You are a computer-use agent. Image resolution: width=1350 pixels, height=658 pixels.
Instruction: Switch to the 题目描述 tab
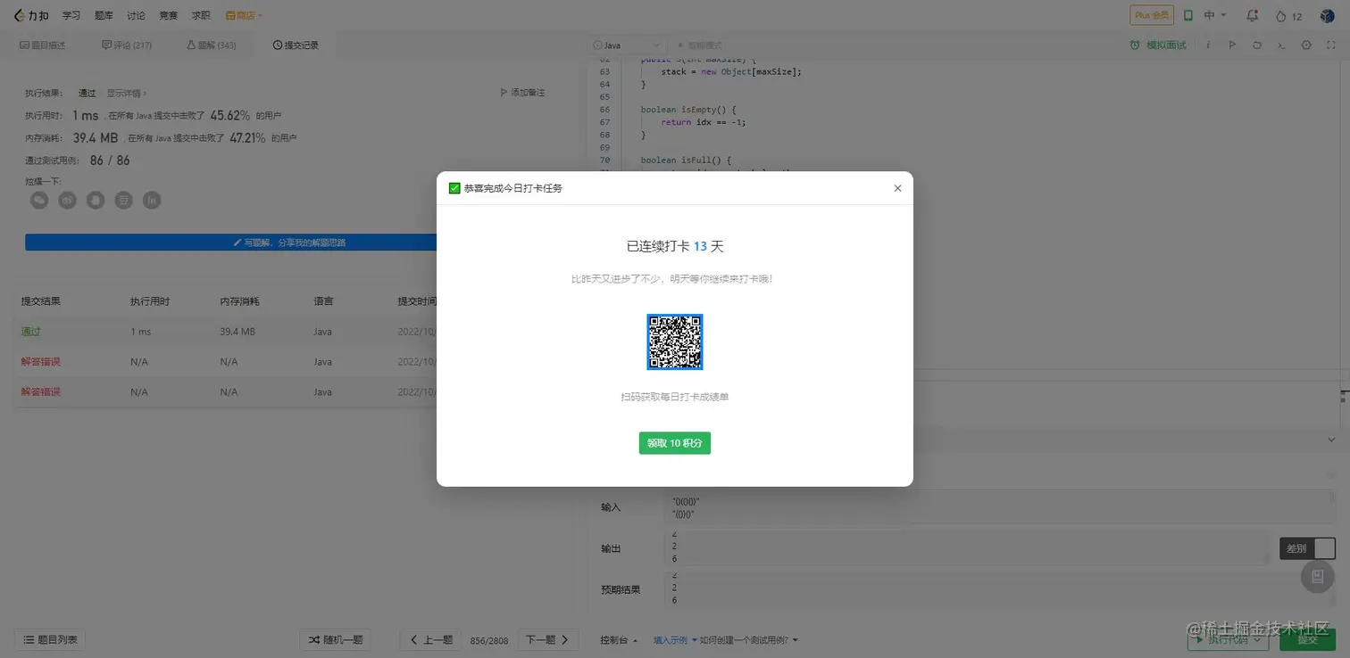[x=42, y=45]
